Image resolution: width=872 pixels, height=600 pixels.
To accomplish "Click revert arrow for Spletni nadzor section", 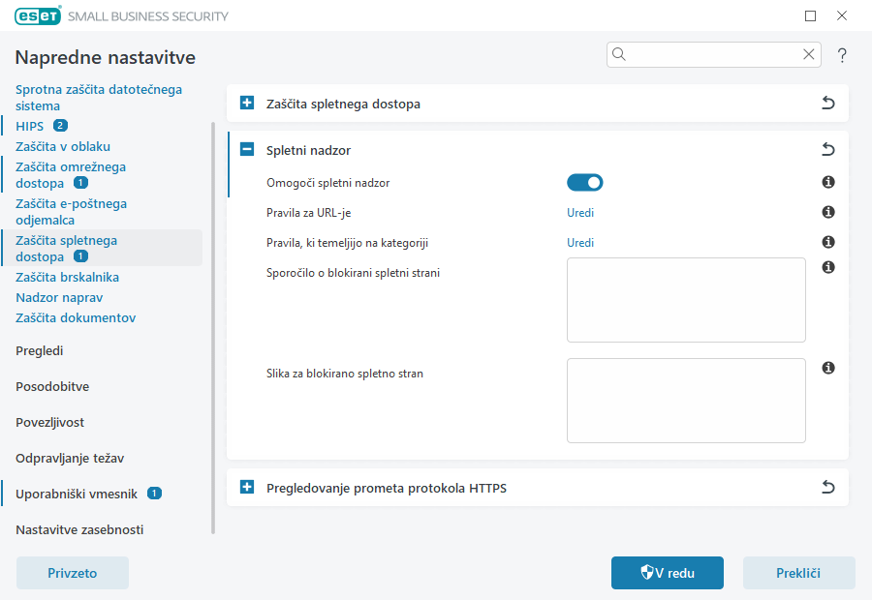I will (x=828, y=149).
